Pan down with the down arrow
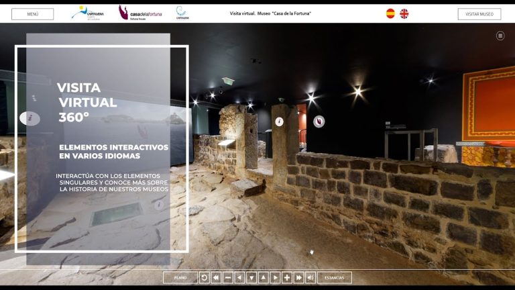515x290 pixels. click(x=251, y=278)
